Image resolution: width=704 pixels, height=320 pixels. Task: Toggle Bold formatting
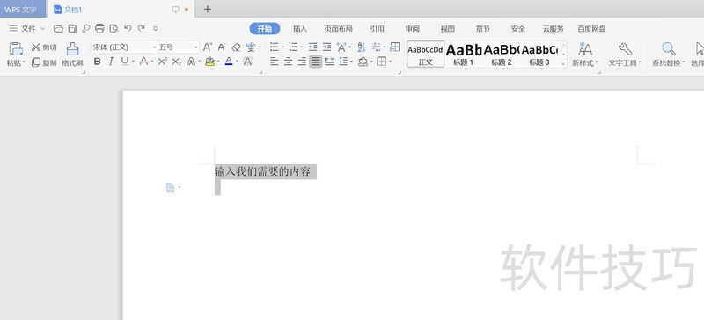(x=97, y=62)
